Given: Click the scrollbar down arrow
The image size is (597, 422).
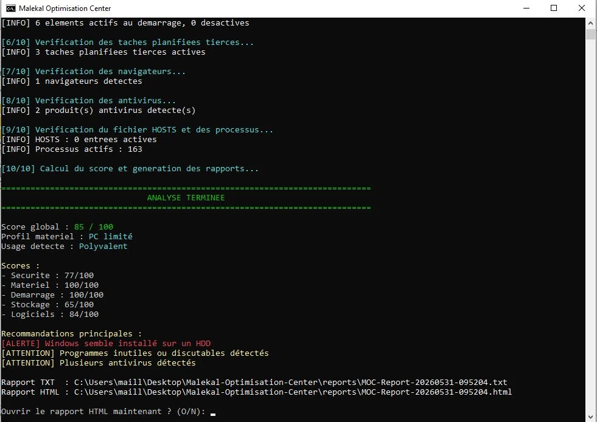Looking at the screenshot, I should [x=590, y=417].
